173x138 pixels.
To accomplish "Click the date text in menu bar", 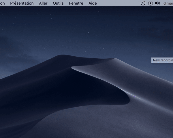I will [168, 3].
